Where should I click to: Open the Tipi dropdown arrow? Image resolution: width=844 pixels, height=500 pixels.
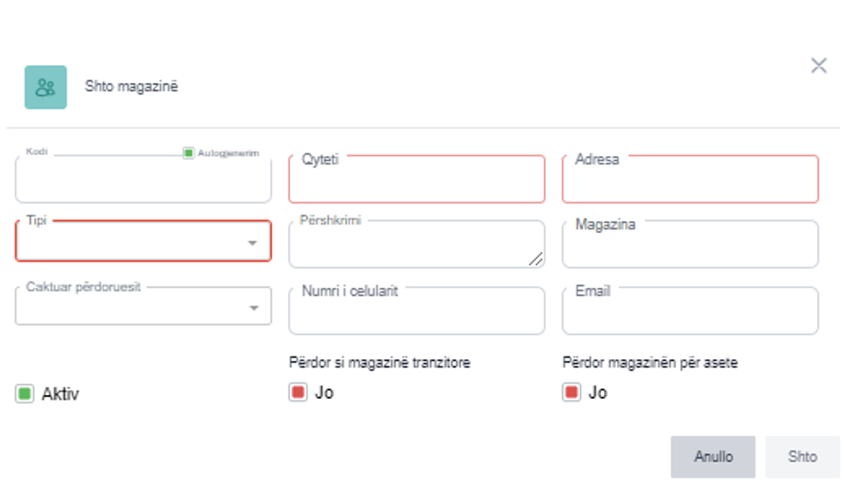tap(253, 243)
